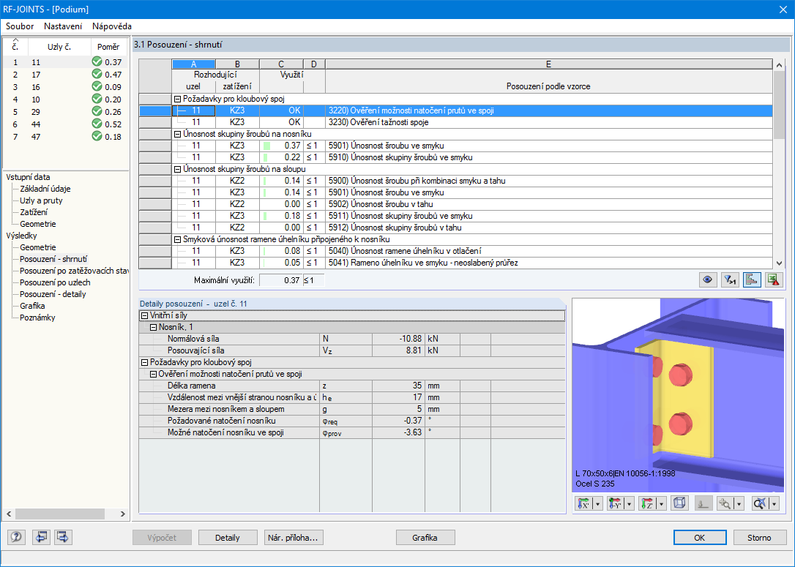Click the Nár. příloha... button
The height and width of the screenshot is (567, 795).
tap(294, 538)
